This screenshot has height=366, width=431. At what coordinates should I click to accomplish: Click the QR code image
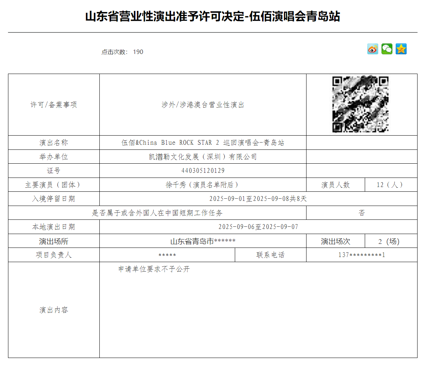pyautogui.click(x=360, y=104)
